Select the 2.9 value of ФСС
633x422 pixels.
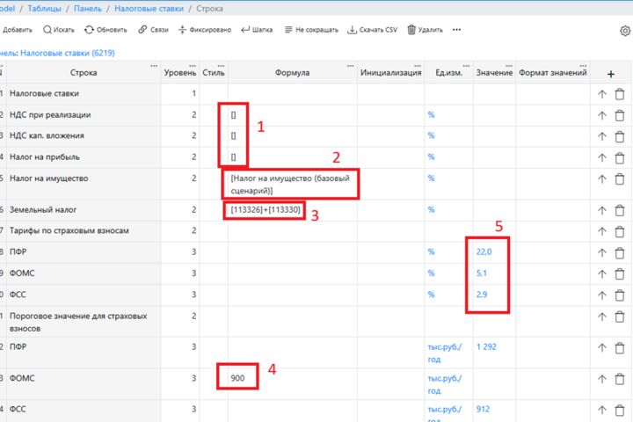481,295
